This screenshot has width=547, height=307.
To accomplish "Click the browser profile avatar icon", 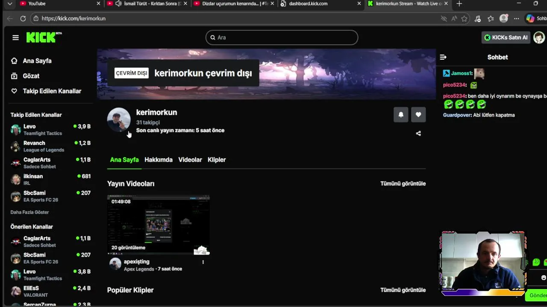I will 504,18.
